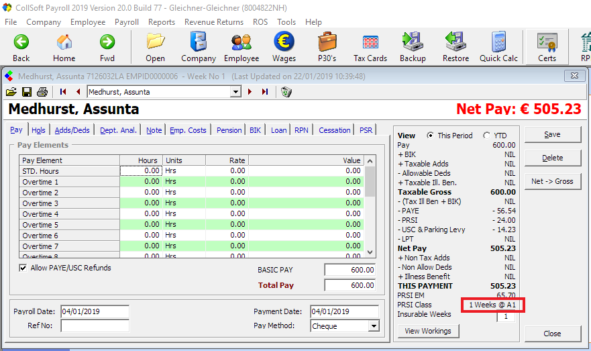Click the recycle bin delete icon
Image resolution: width=591 pixels, height=351 pixels.
[286, 92]
